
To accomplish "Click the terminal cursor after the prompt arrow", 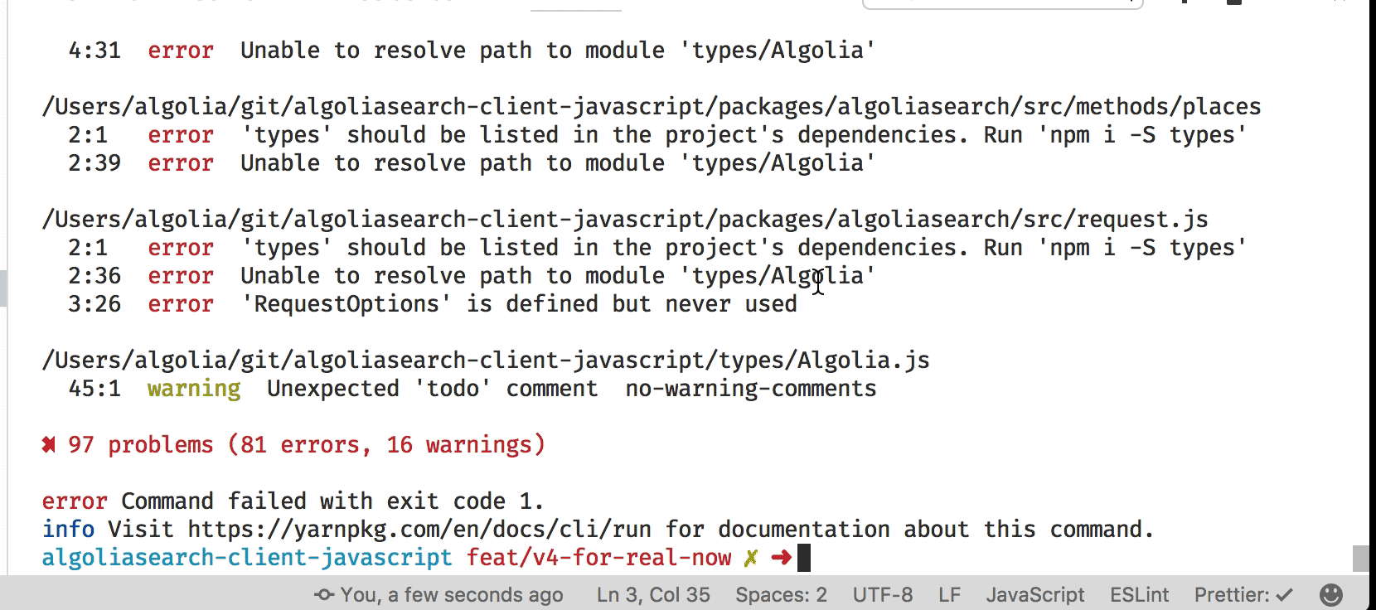I will pos(803,558).
